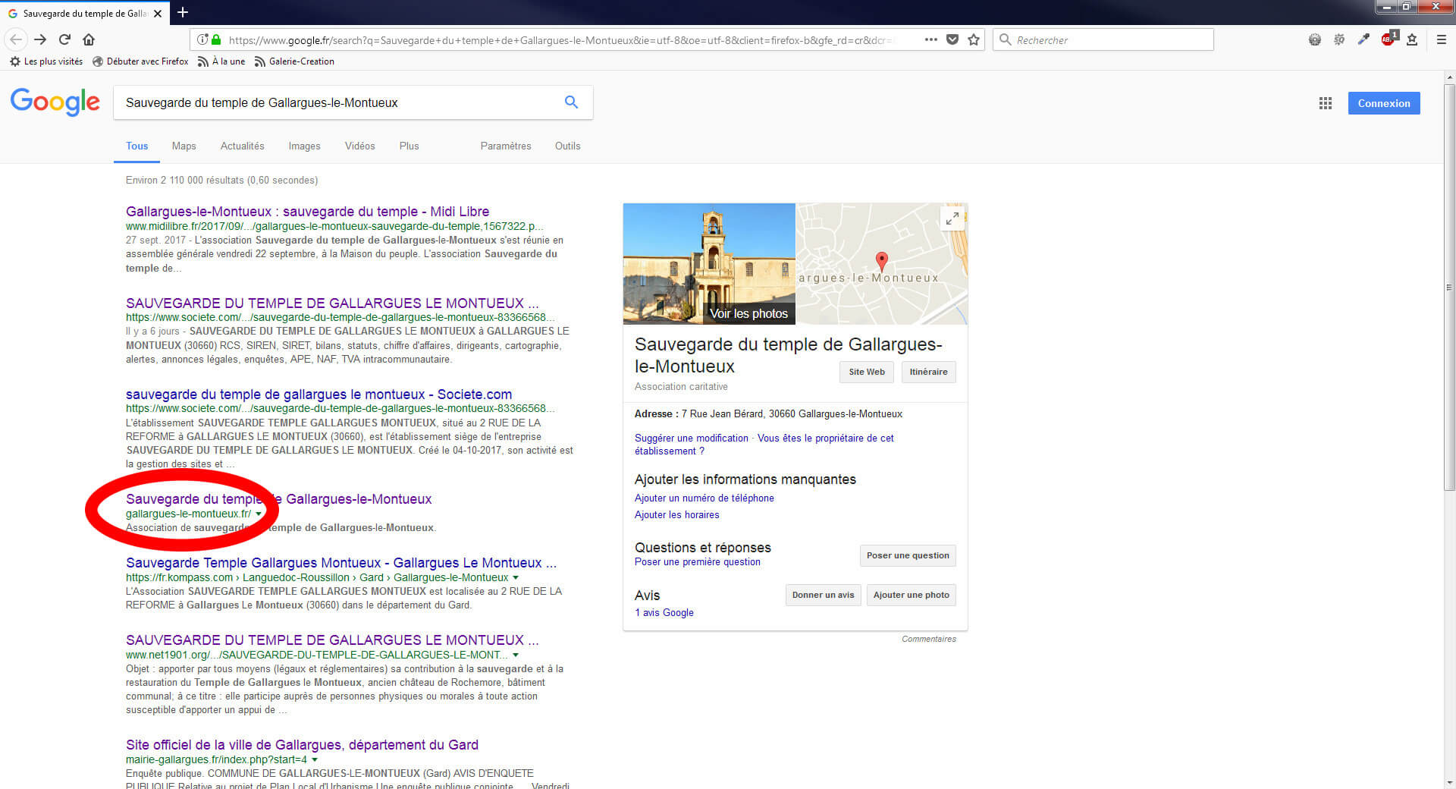
Task: Click 'Donner un avis' button
Action: 823,595
